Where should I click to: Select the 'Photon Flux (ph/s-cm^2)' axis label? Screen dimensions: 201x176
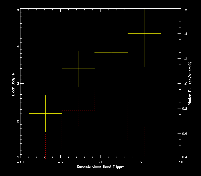(x=190, y=84)
